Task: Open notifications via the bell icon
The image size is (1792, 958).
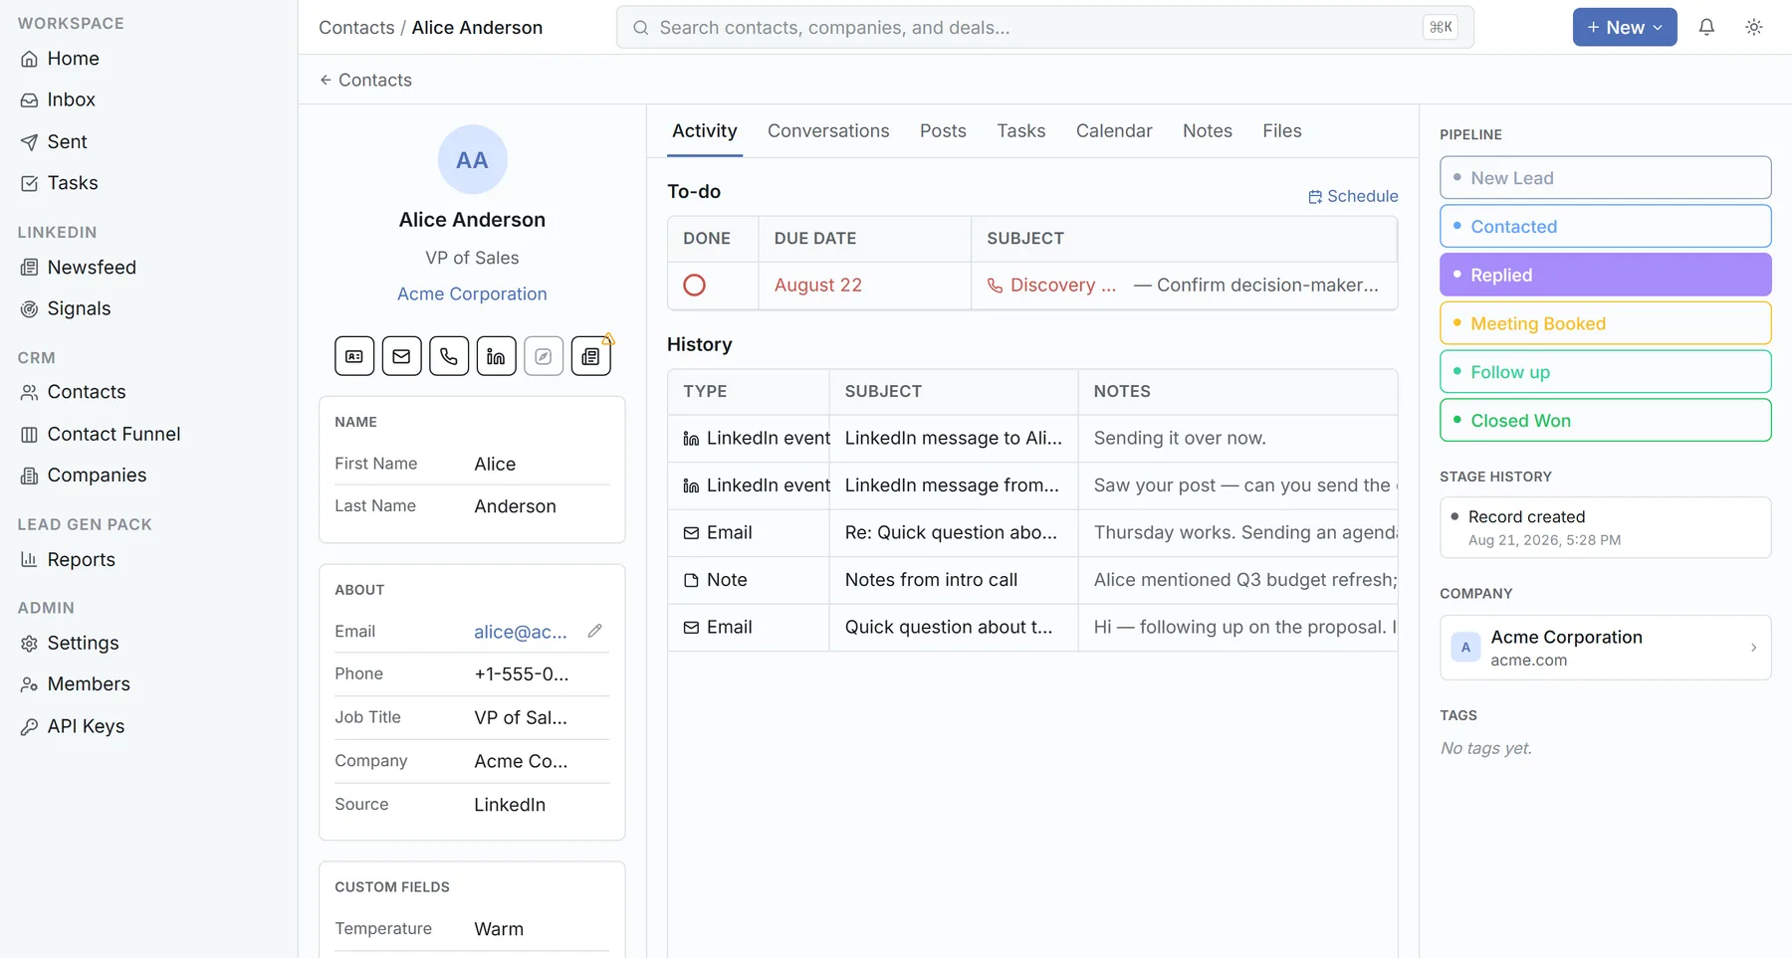Action: click(1706, 27)
